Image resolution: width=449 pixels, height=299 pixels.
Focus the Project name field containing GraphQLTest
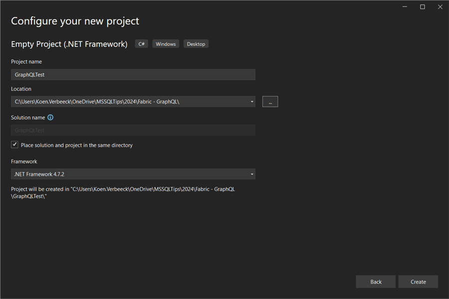tap(133, 75)
